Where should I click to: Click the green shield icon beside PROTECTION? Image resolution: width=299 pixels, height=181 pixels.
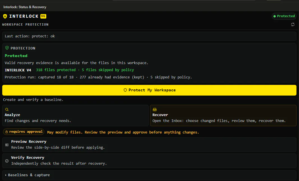pyautogui.click(x=7, y=48)
